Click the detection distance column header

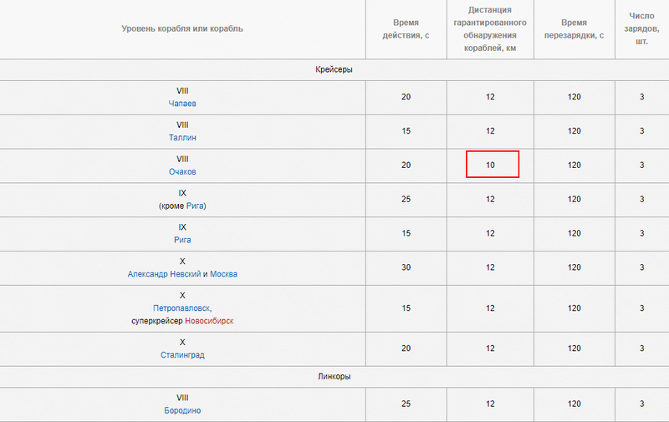click(490, 29)
